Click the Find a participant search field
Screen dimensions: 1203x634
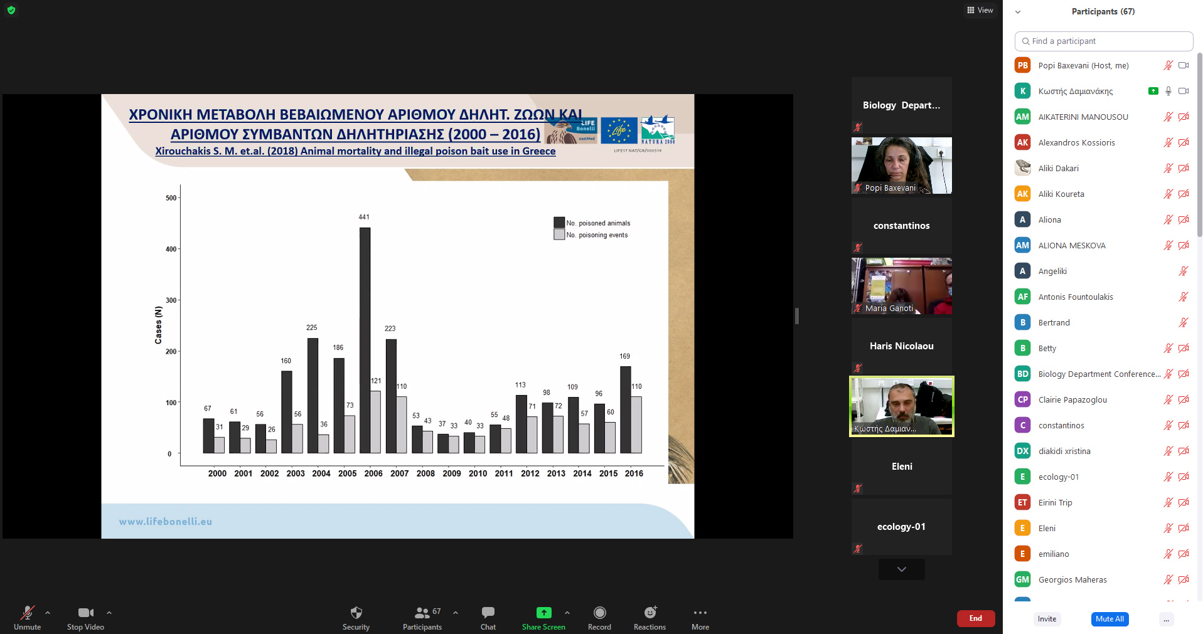pos(1103,41)
